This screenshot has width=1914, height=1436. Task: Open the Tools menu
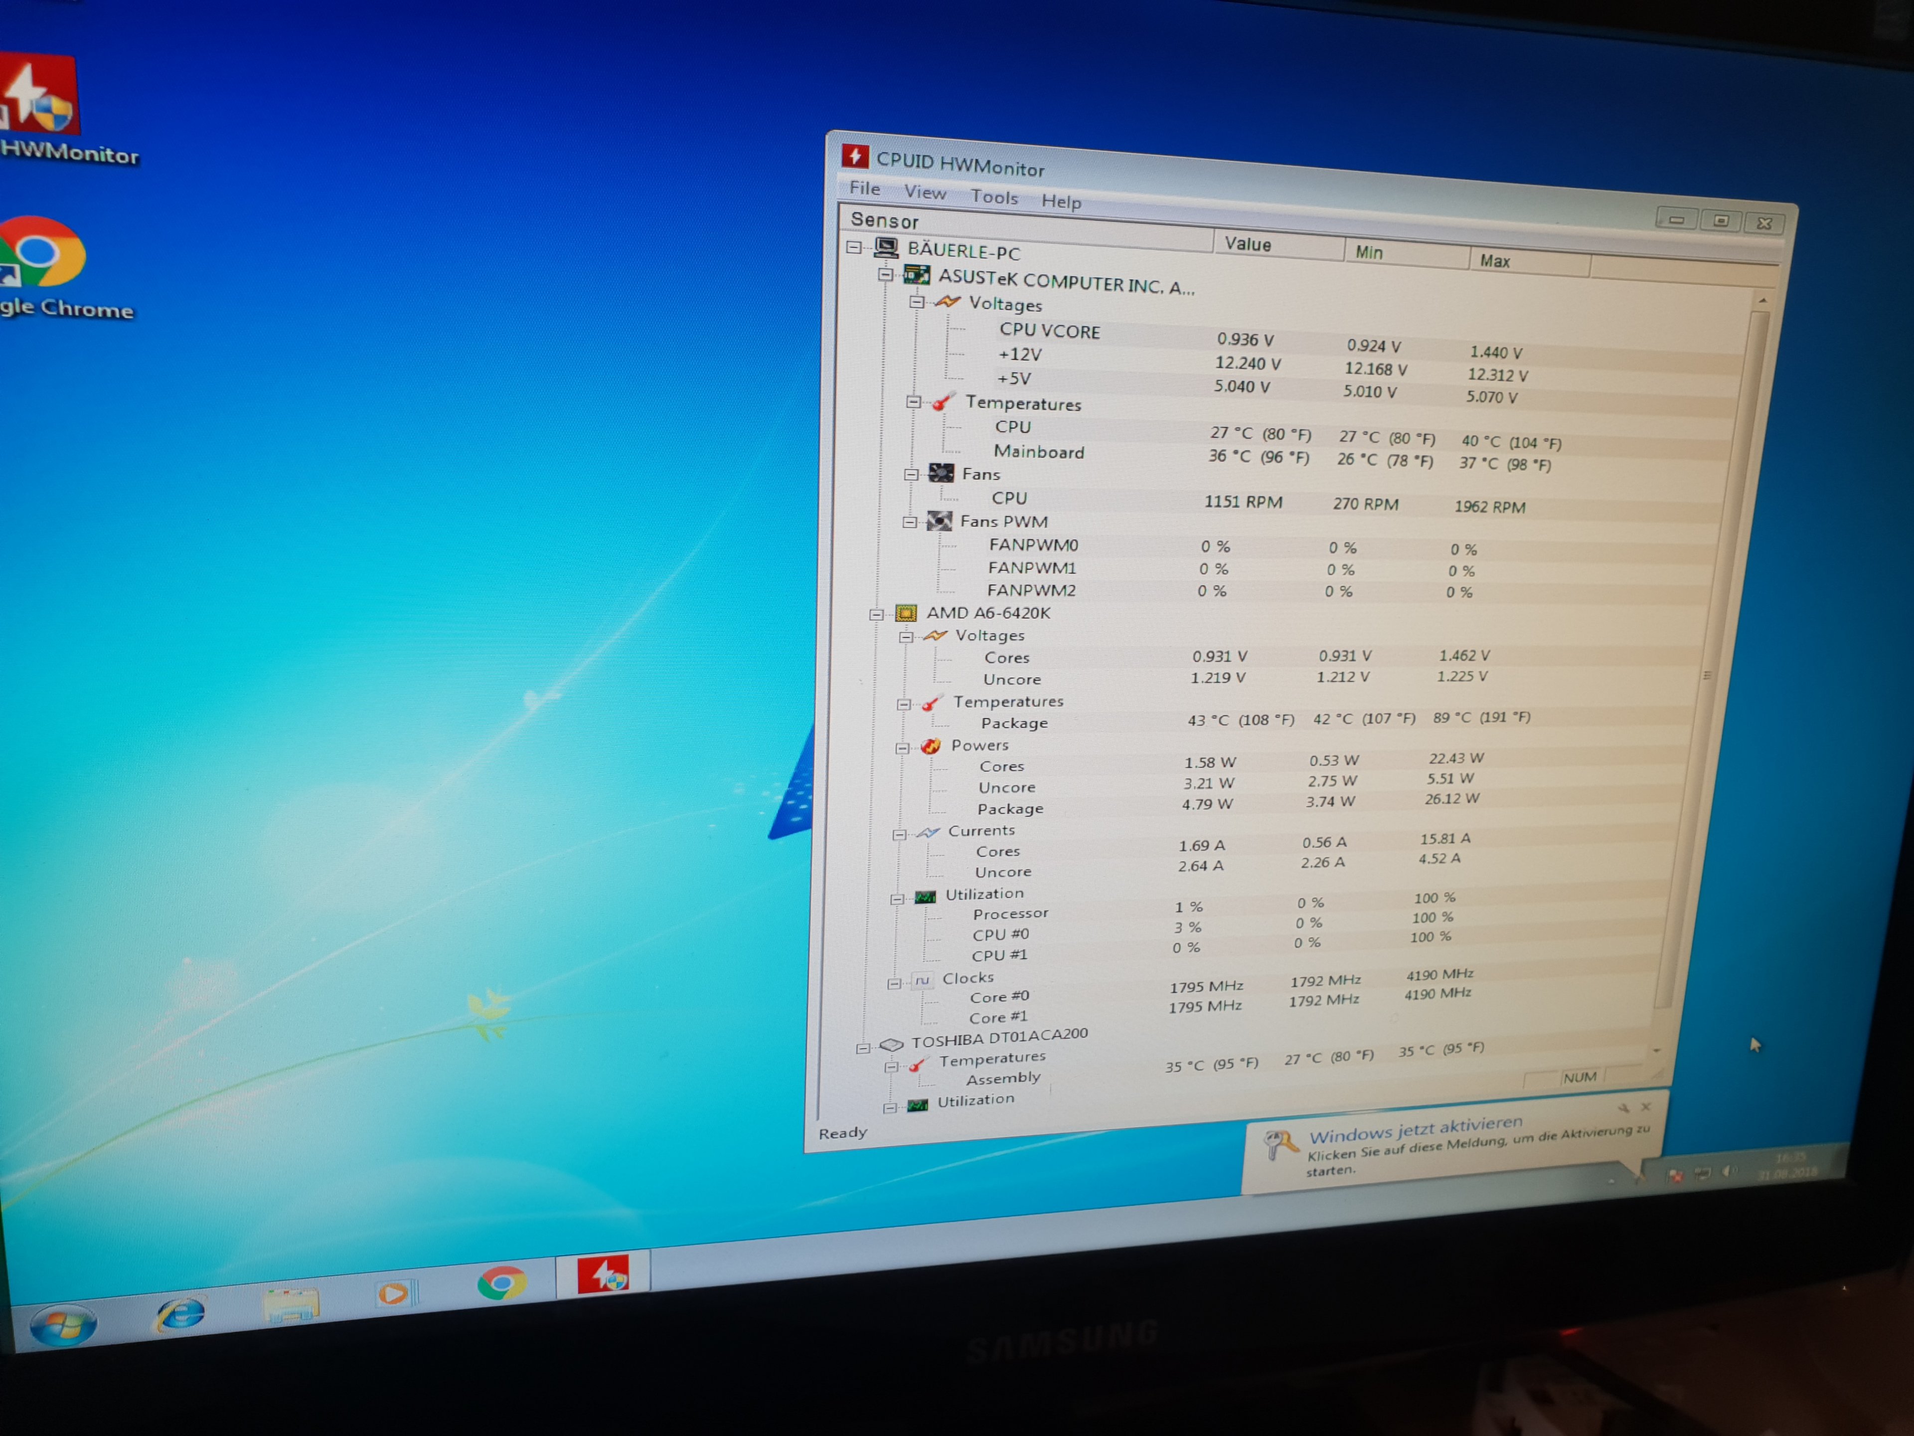[x=994, y=197]
